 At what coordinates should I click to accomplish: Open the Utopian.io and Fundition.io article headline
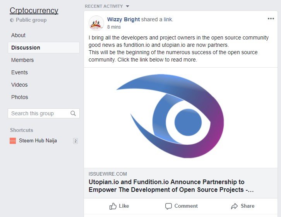171,186
